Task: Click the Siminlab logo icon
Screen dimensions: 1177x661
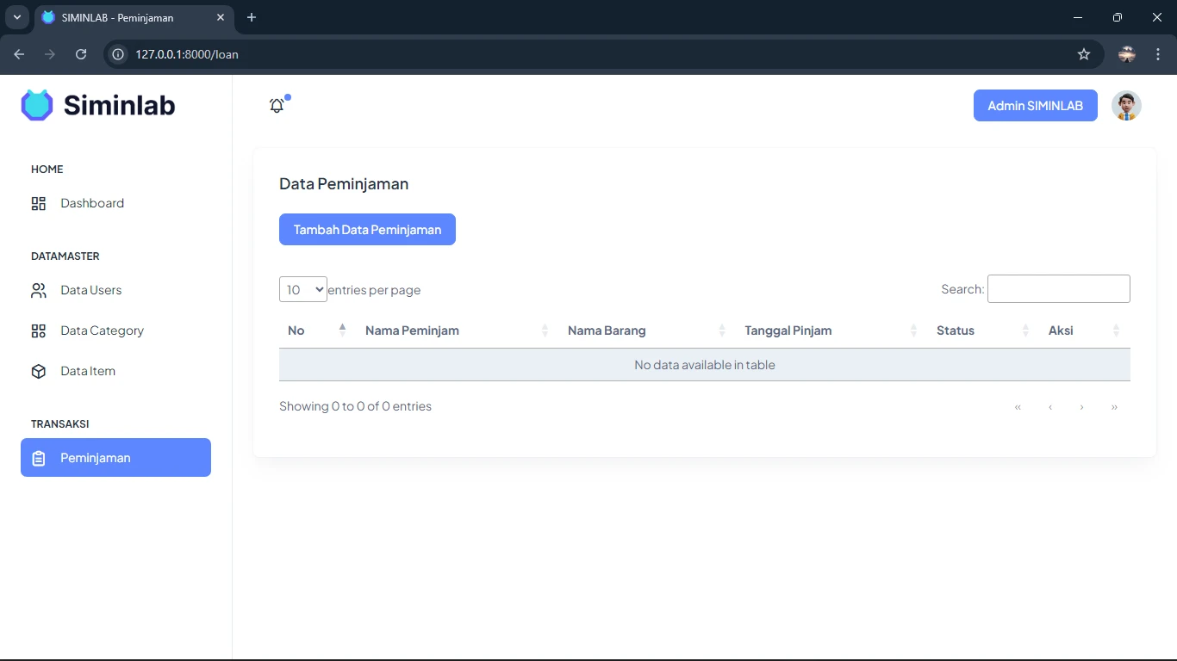Action: 37,105
